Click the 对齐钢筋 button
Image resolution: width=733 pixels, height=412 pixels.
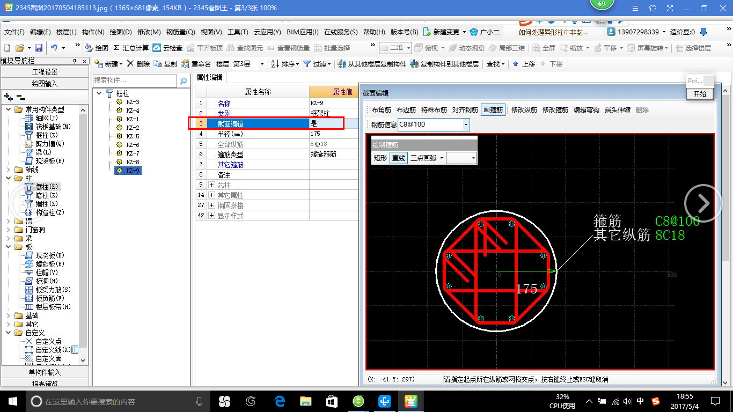click(x=465, y=110)
